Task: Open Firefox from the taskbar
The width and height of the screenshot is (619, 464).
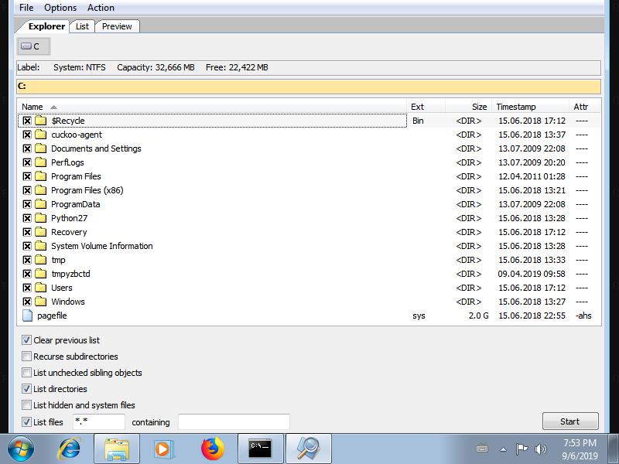Action: coord(212,449)
